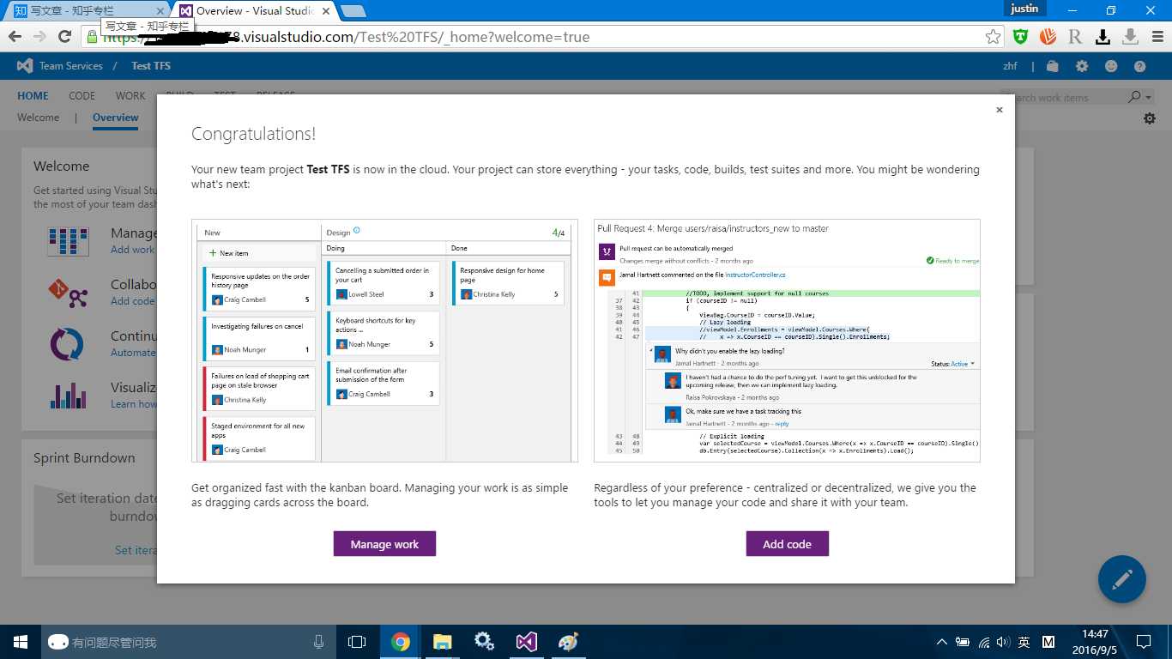Switch to the Overview sub-tab
1172x659 pixels.
[x=116, y=118]
